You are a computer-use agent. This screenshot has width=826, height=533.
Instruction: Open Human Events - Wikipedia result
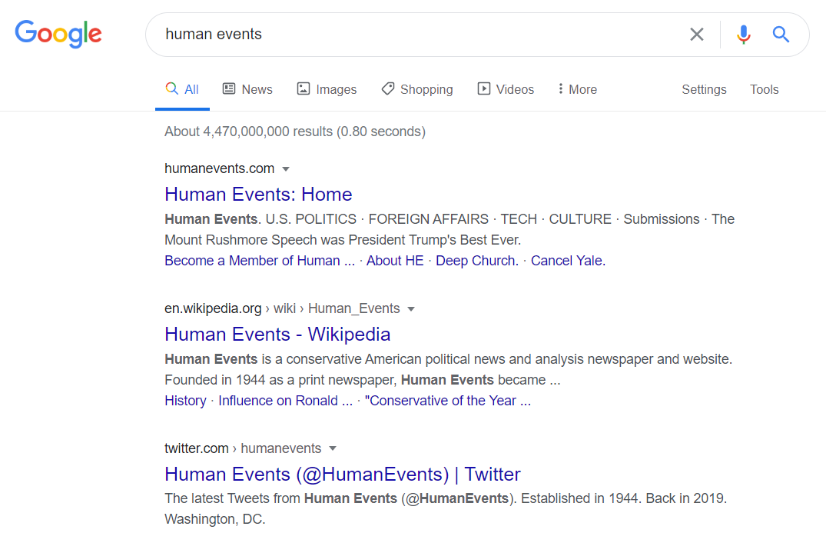point(277,335)
